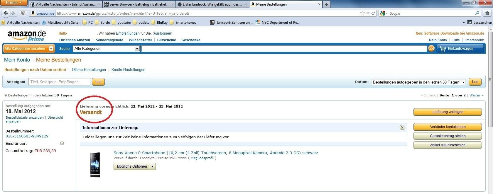The image size is (493, 194).
Task: Open the Geschenke page
Action: coord(191,40)
